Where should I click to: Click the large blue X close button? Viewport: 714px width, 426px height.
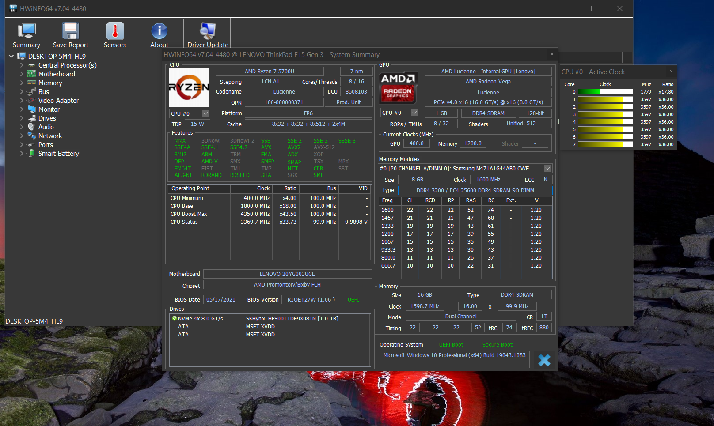(544, 360)
